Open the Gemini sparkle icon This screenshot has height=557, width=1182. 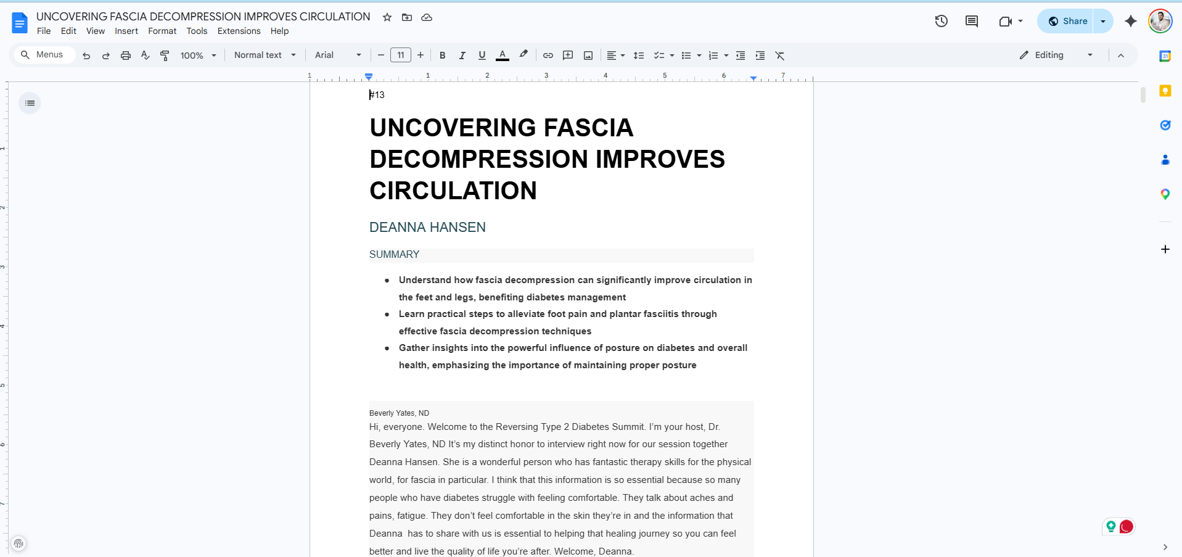point(1130,21)
